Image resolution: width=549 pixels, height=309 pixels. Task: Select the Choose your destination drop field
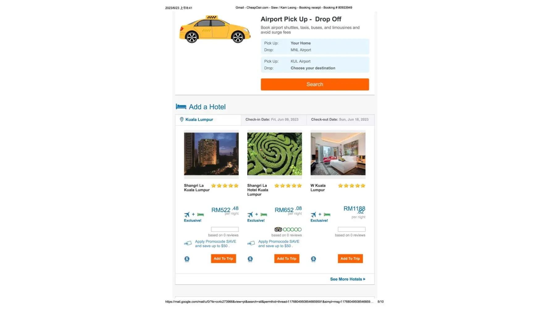[x=313, y=68]
